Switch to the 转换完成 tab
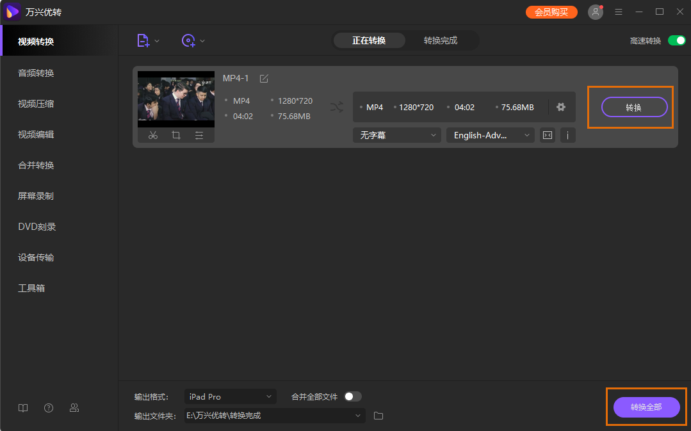Screen dimensions: 691x431 [441, 40]
